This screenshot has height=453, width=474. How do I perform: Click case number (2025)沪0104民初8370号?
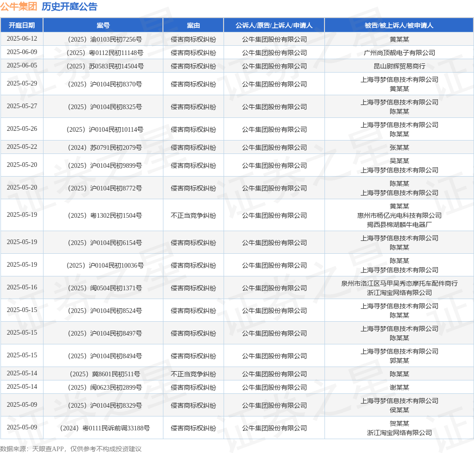point(105,84)
